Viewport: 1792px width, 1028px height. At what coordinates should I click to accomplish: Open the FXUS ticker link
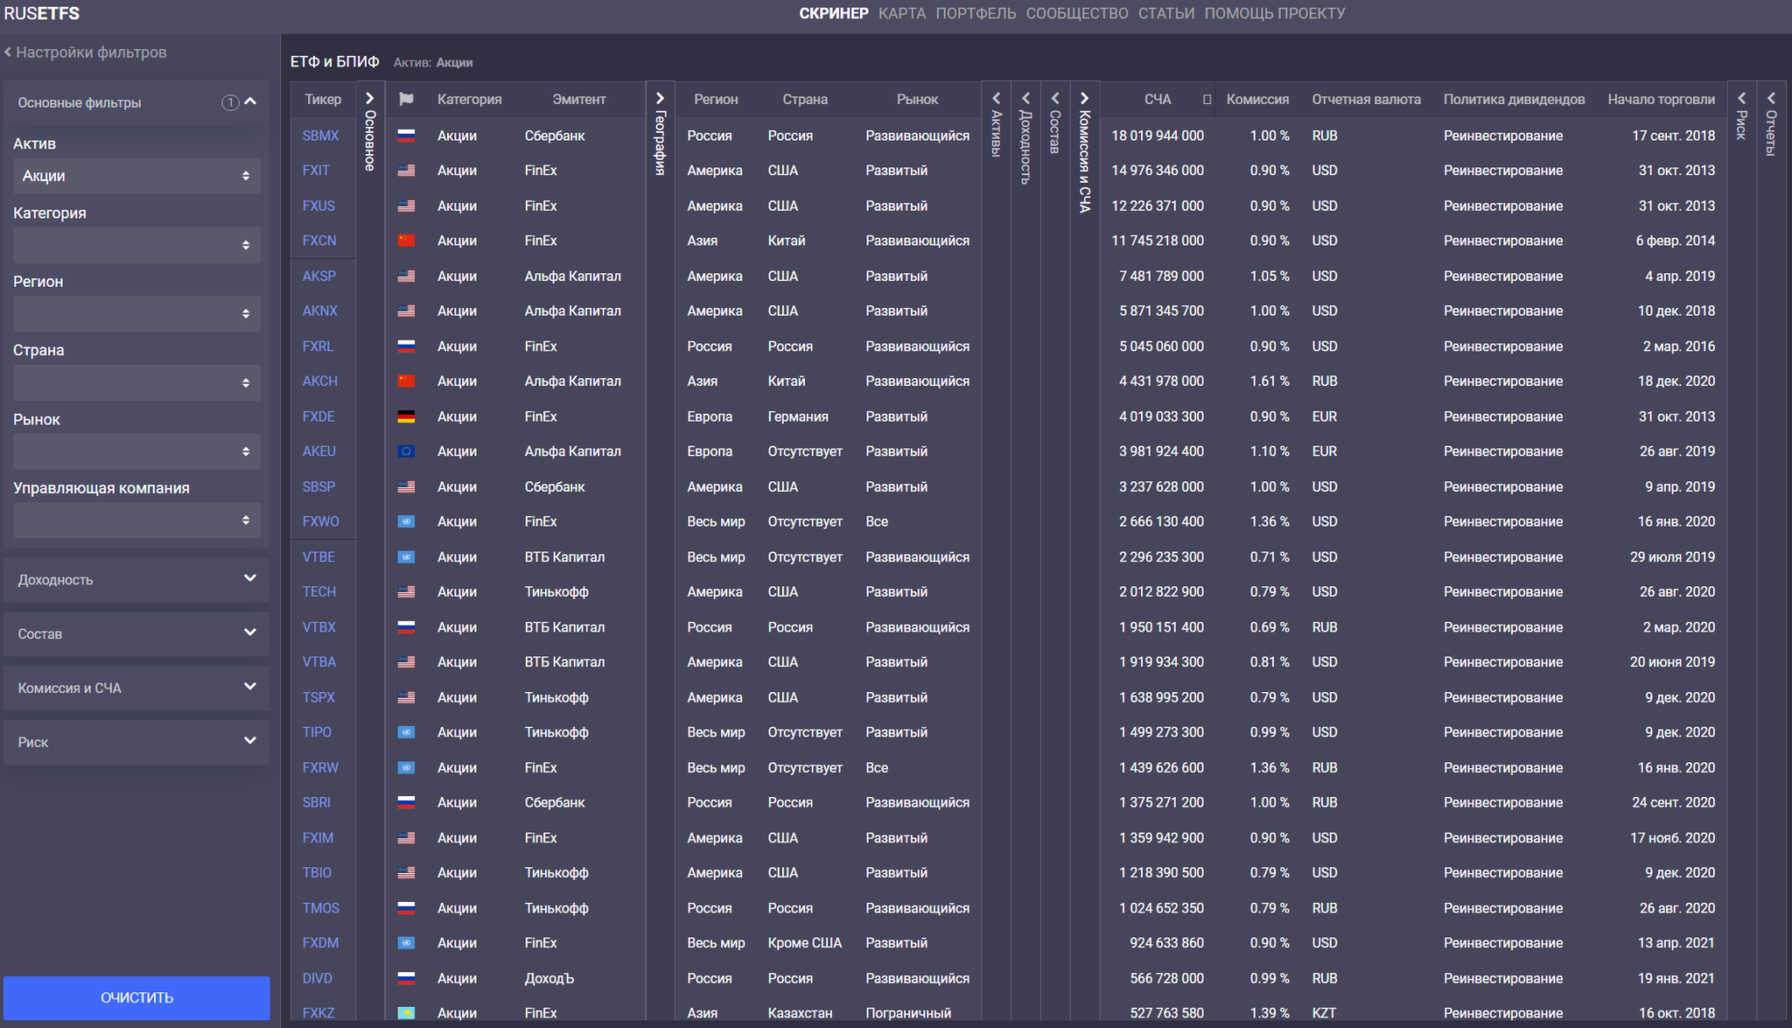click(318, 206)
